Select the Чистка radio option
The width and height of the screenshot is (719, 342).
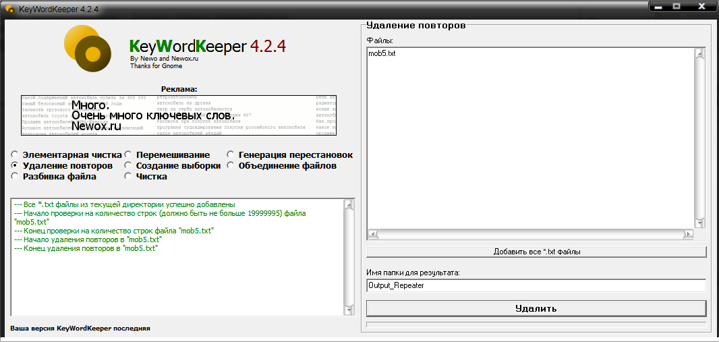[x=128, y=177]
